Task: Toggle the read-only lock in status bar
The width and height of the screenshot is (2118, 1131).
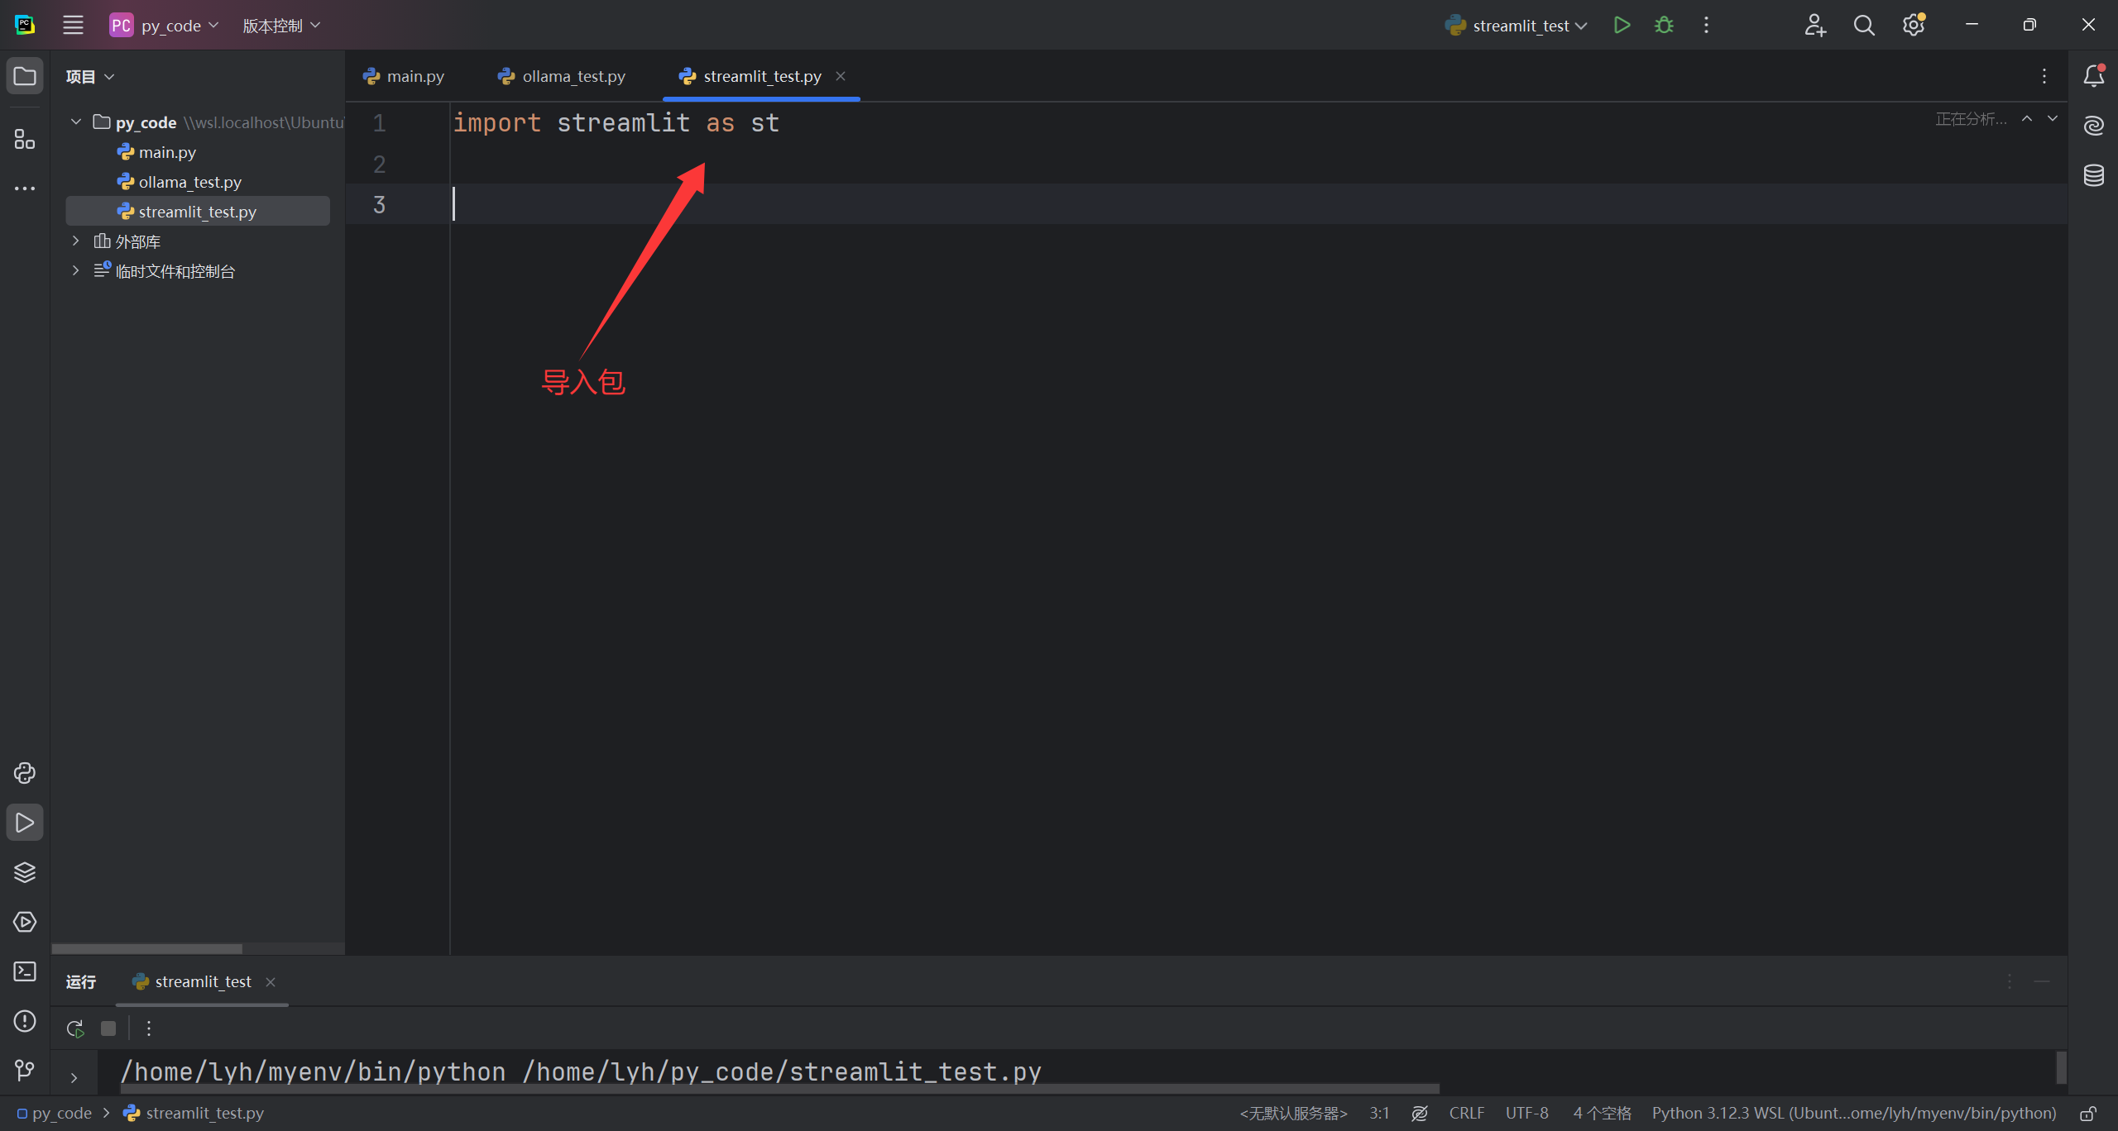Action: coord(2088,1114)
